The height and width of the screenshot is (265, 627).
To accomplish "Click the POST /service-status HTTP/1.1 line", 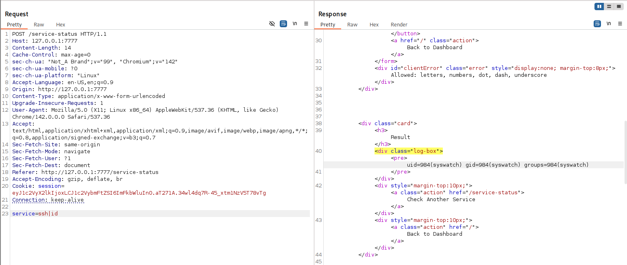I will (59, 34).
